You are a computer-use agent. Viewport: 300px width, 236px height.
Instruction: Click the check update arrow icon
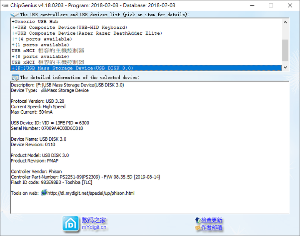197,220
